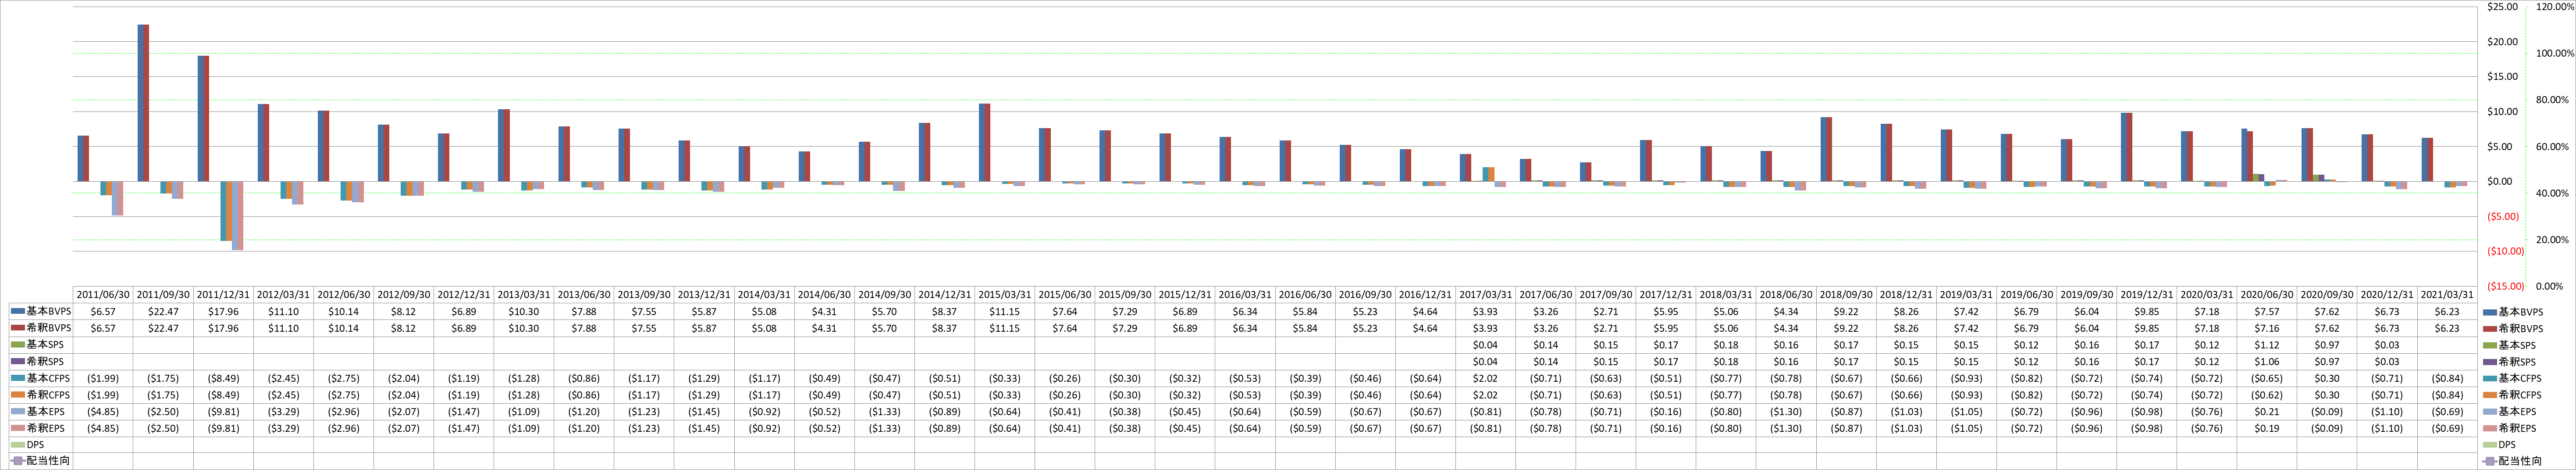Screen dimensions: 2576x470
Task: Select the 2011/09/30 column header
Action: (164, 295)
